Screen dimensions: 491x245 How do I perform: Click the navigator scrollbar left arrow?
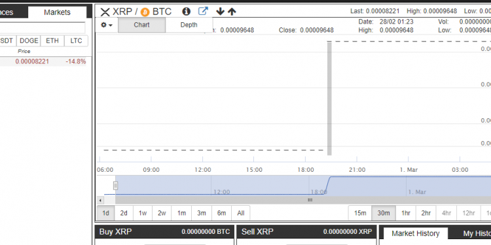click(100, 201)
